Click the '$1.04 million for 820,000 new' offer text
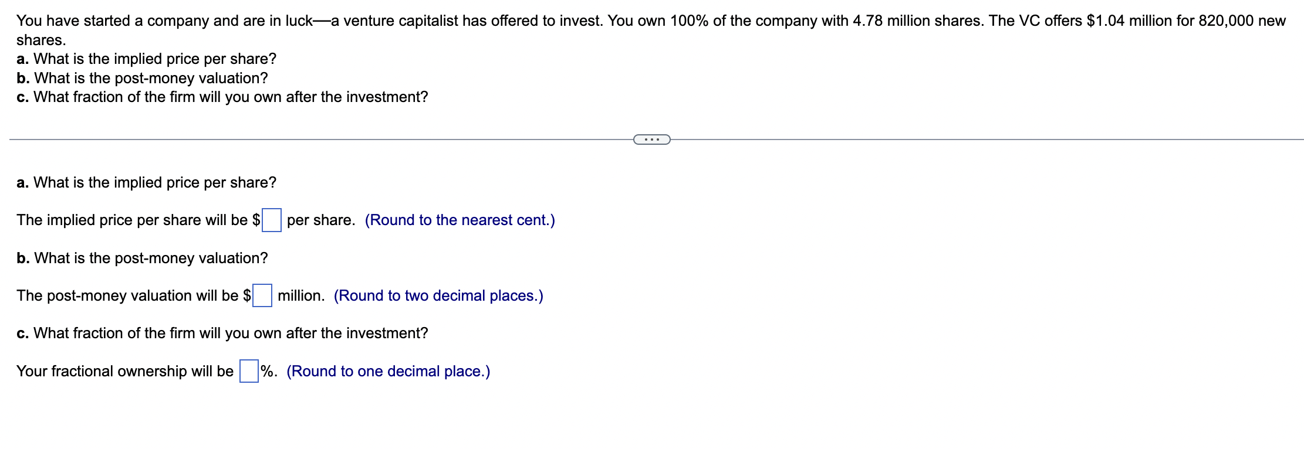The width and height of the screenshot is (1304, 449). tap(1186, 21)
